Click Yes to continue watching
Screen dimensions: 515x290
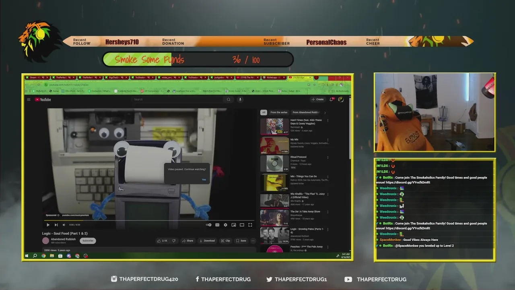(204, 180)
